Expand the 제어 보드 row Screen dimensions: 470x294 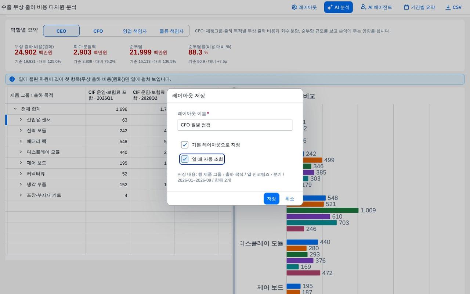[x=21, y=163]
